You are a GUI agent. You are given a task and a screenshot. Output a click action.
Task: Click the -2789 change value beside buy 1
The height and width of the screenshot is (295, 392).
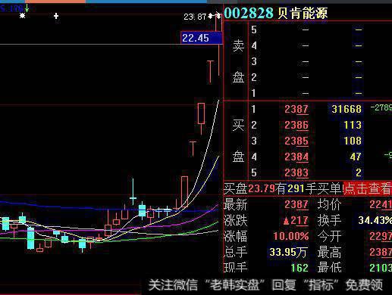381,107
